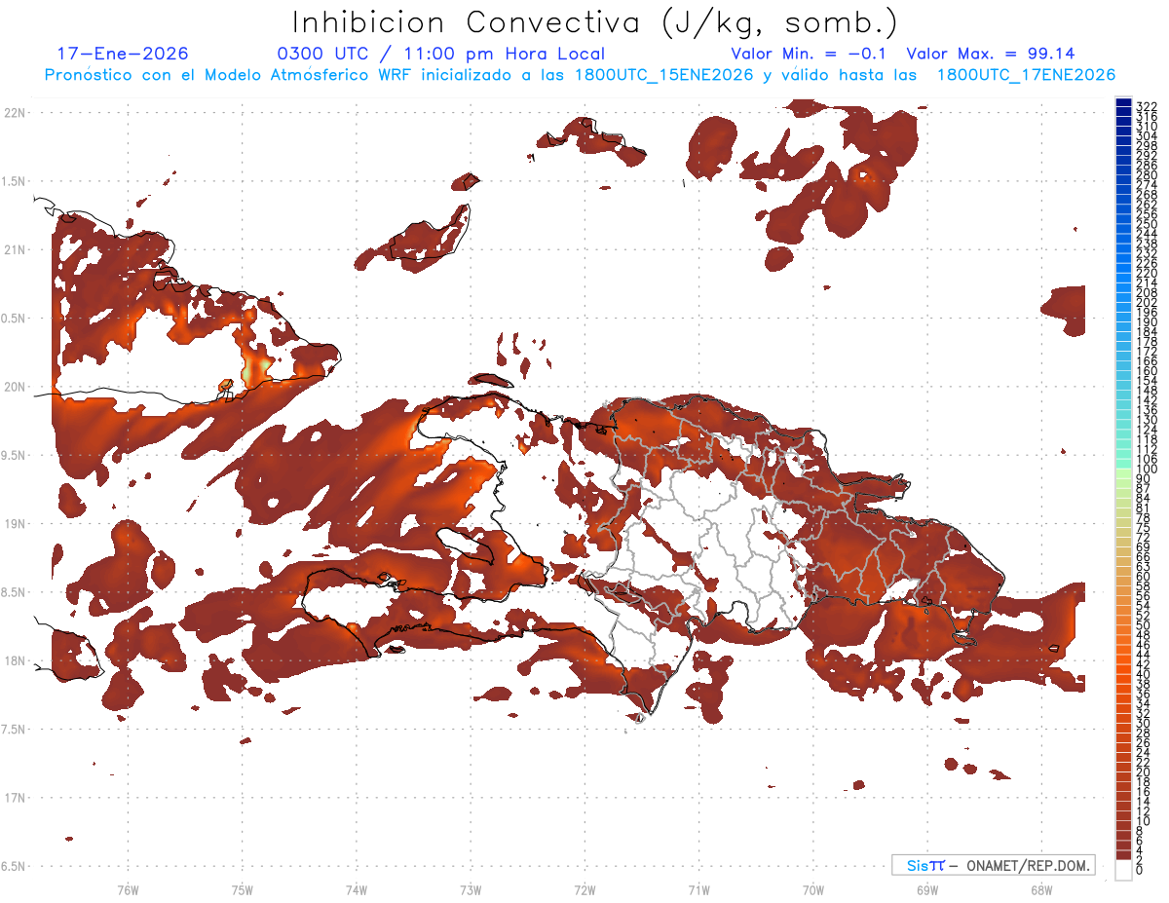Click the "160" color scale value
1169x903 pixels.
pos(1147,370)
